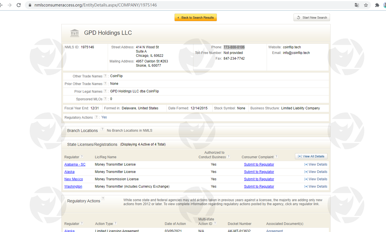
Task: Open the Agreement document link
Action: 274,231
